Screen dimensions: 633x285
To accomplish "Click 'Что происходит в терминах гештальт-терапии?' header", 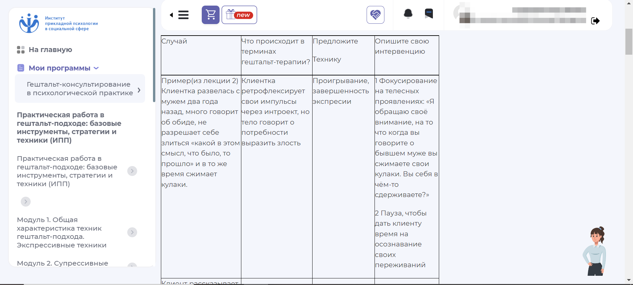I will [277, 55].
